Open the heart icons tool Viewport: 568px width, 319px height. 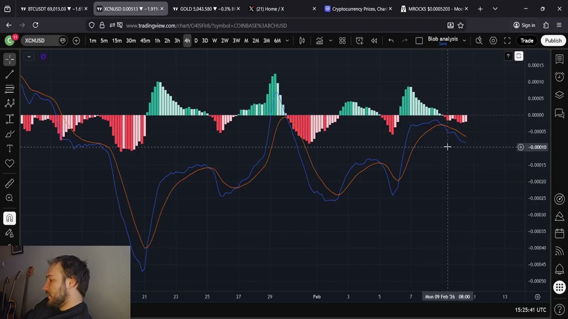click(9, 163)
